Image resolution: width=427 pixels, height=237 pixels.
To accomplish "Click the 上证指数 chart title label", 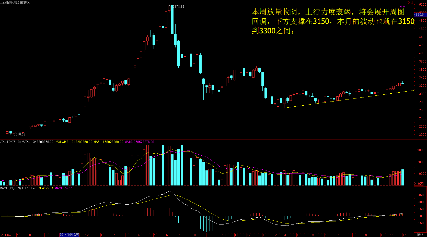I will point(15,2).
